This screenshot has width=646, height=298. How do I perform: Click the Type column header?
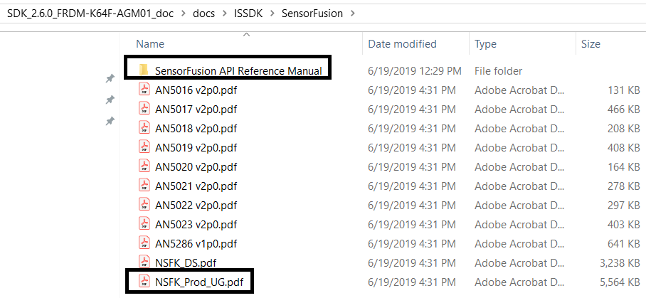(485, 44)
